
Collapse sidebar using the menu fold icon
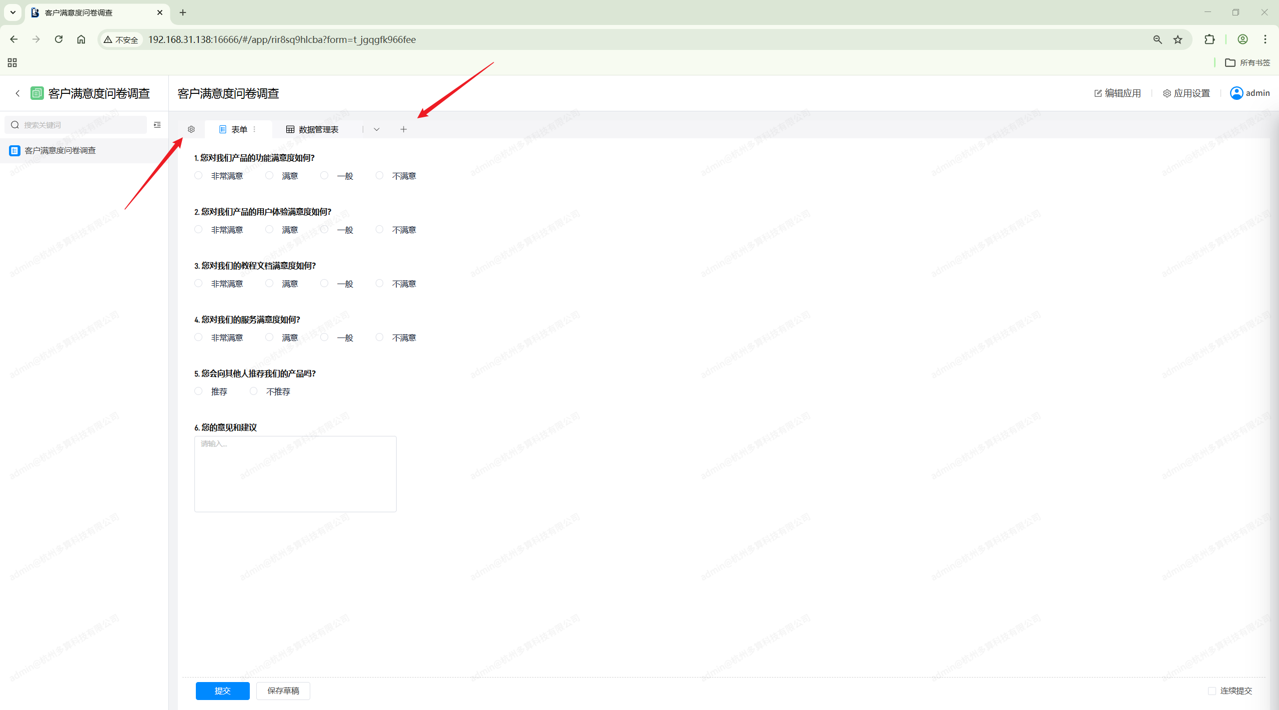pyautogui.click(x=157, y=125)
